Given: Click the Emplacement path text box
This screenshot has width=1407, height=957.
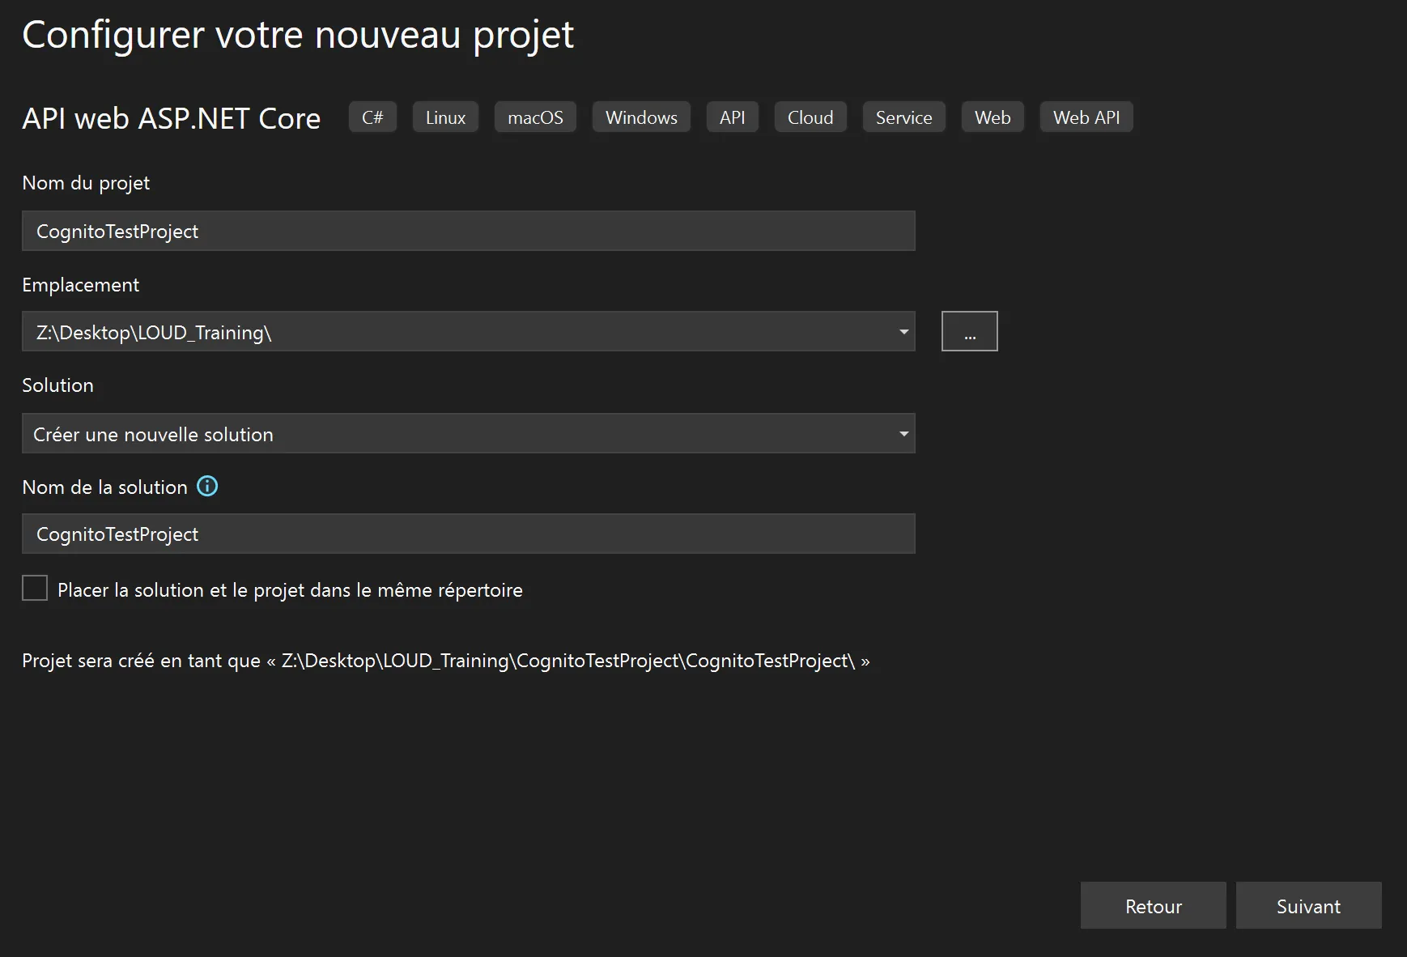Looking at the screenshot, I should click(x=453, y=332).
